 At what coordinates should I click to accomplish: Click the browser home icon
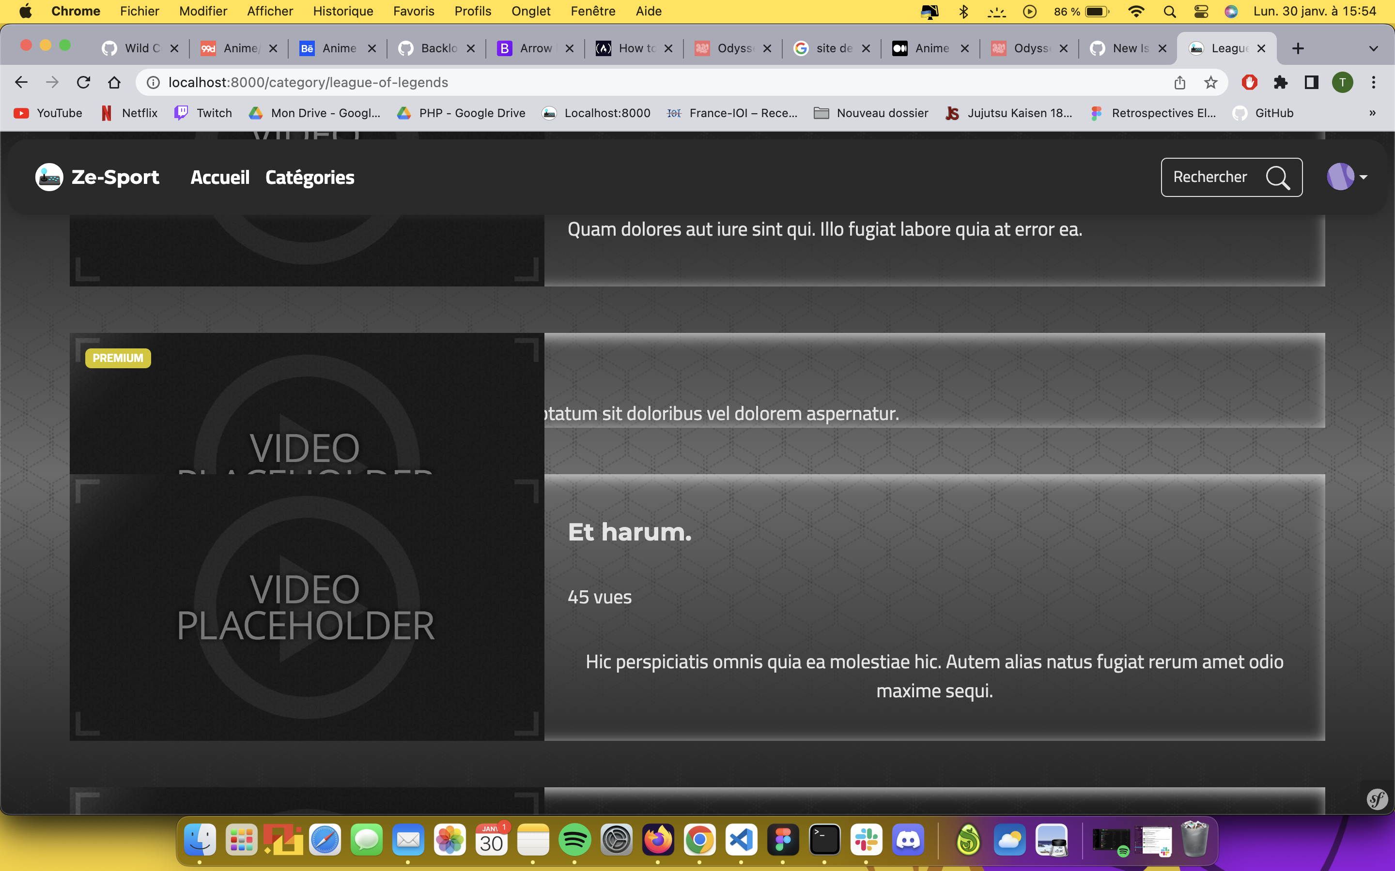point(114,82)
